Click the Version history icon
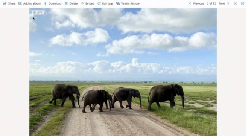248x136 pixels. point(118,3)
